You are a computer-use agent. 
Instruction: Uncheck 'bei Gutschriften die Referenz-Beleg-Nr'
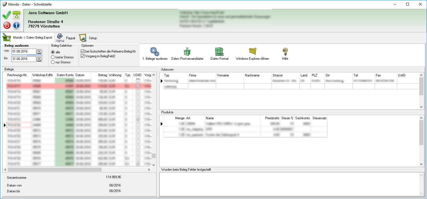(x=82, y=51)
